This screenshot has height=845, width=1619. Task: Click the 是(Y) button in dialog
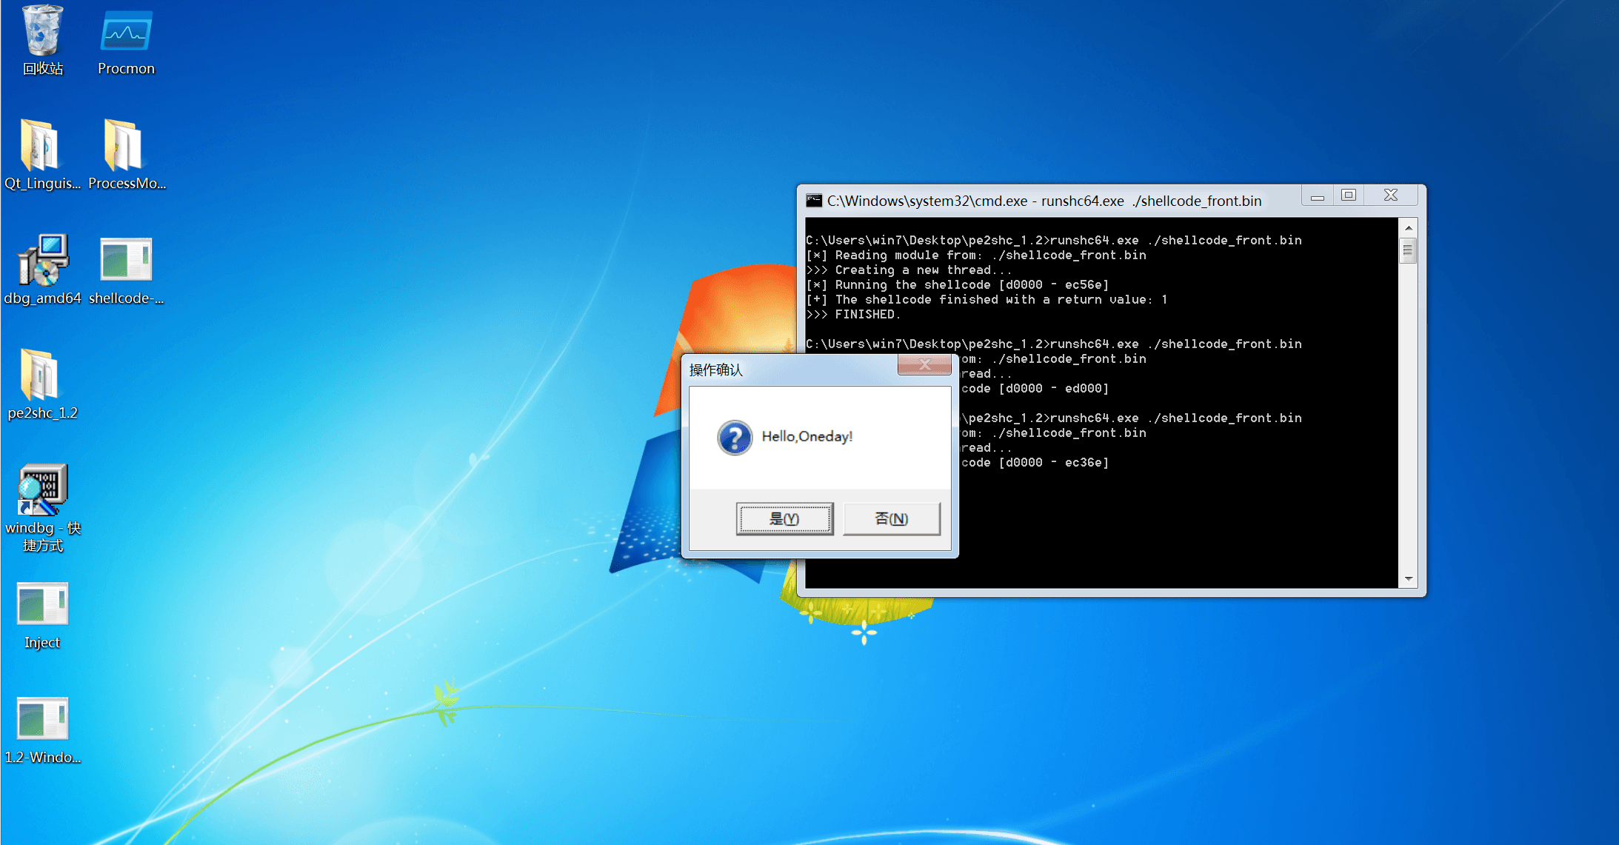[784, 518]
